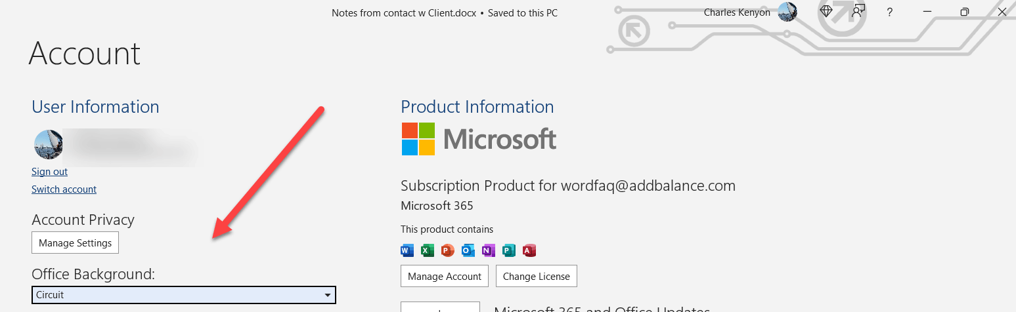Click the Account page title

pyautogui.click(x=85, y=53)
